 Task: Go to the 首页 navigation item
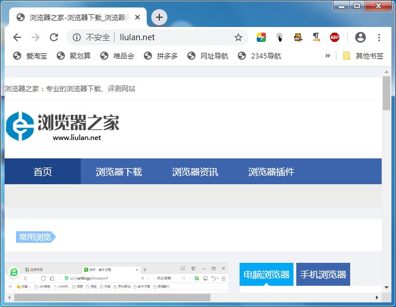coord(42,172)
